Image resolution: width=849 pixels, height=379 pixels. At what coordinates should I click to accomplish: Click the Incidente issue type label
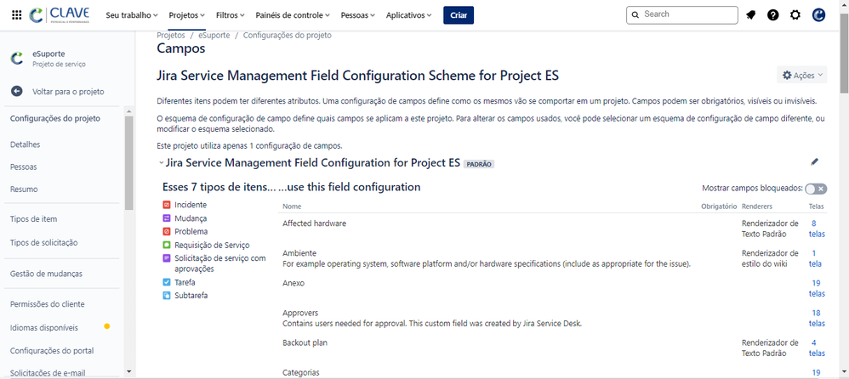[x=191, y=205]
